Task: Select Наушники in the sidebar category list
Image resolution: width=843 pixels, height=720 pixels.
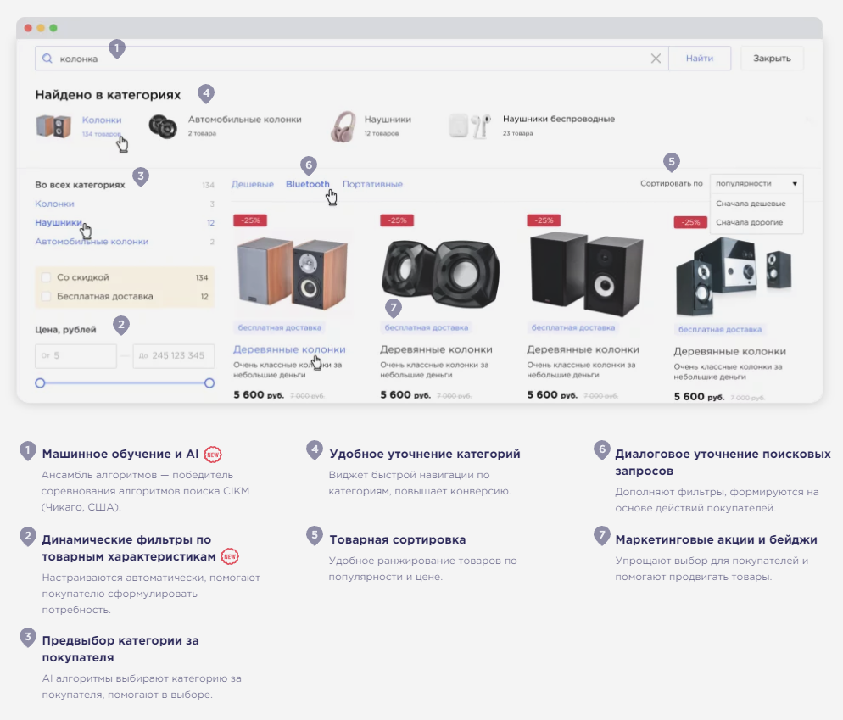Action: (x=58, y=222)
